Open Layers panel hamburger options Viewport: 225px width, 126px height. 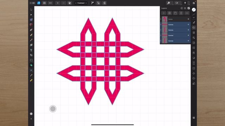click(185, 8)
